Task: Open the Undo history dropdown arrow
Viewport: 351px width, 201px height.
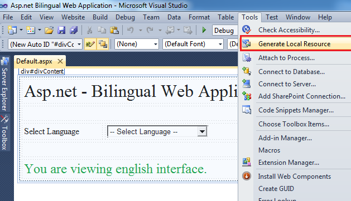Action: point(141,30)
